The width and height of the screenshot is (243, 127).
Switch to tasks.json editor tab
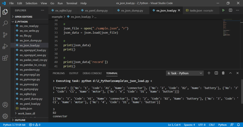[201, 10]
